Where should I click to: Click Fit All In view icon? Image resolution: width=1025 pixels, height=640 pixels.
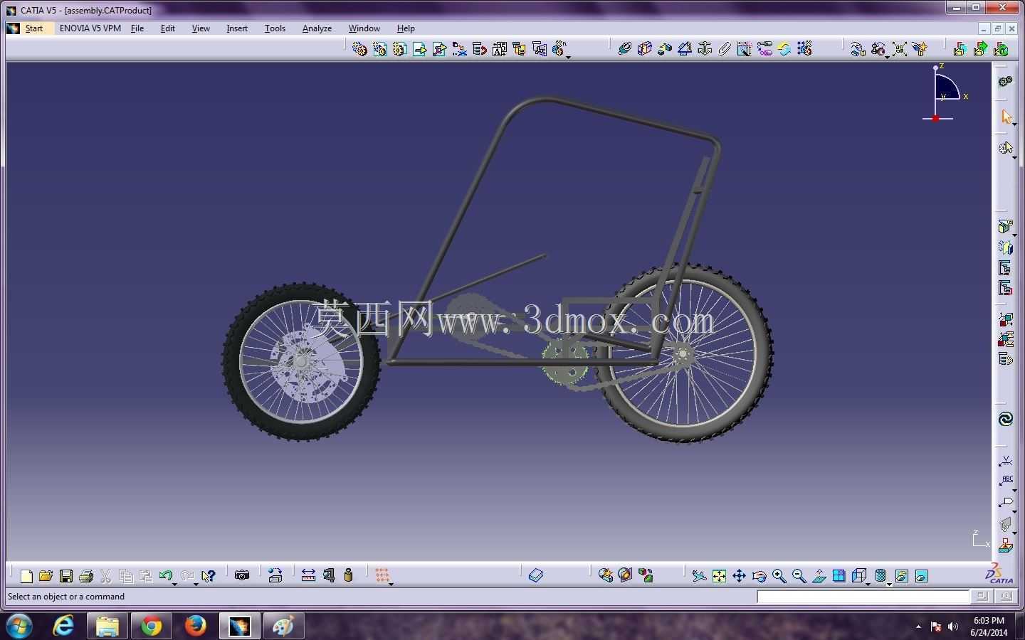click(719, 575)
